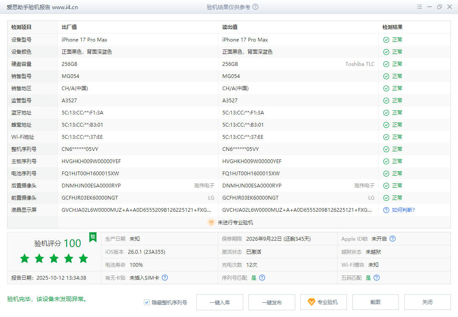
Task: Click the 截图 button
Action: point(375,302)
